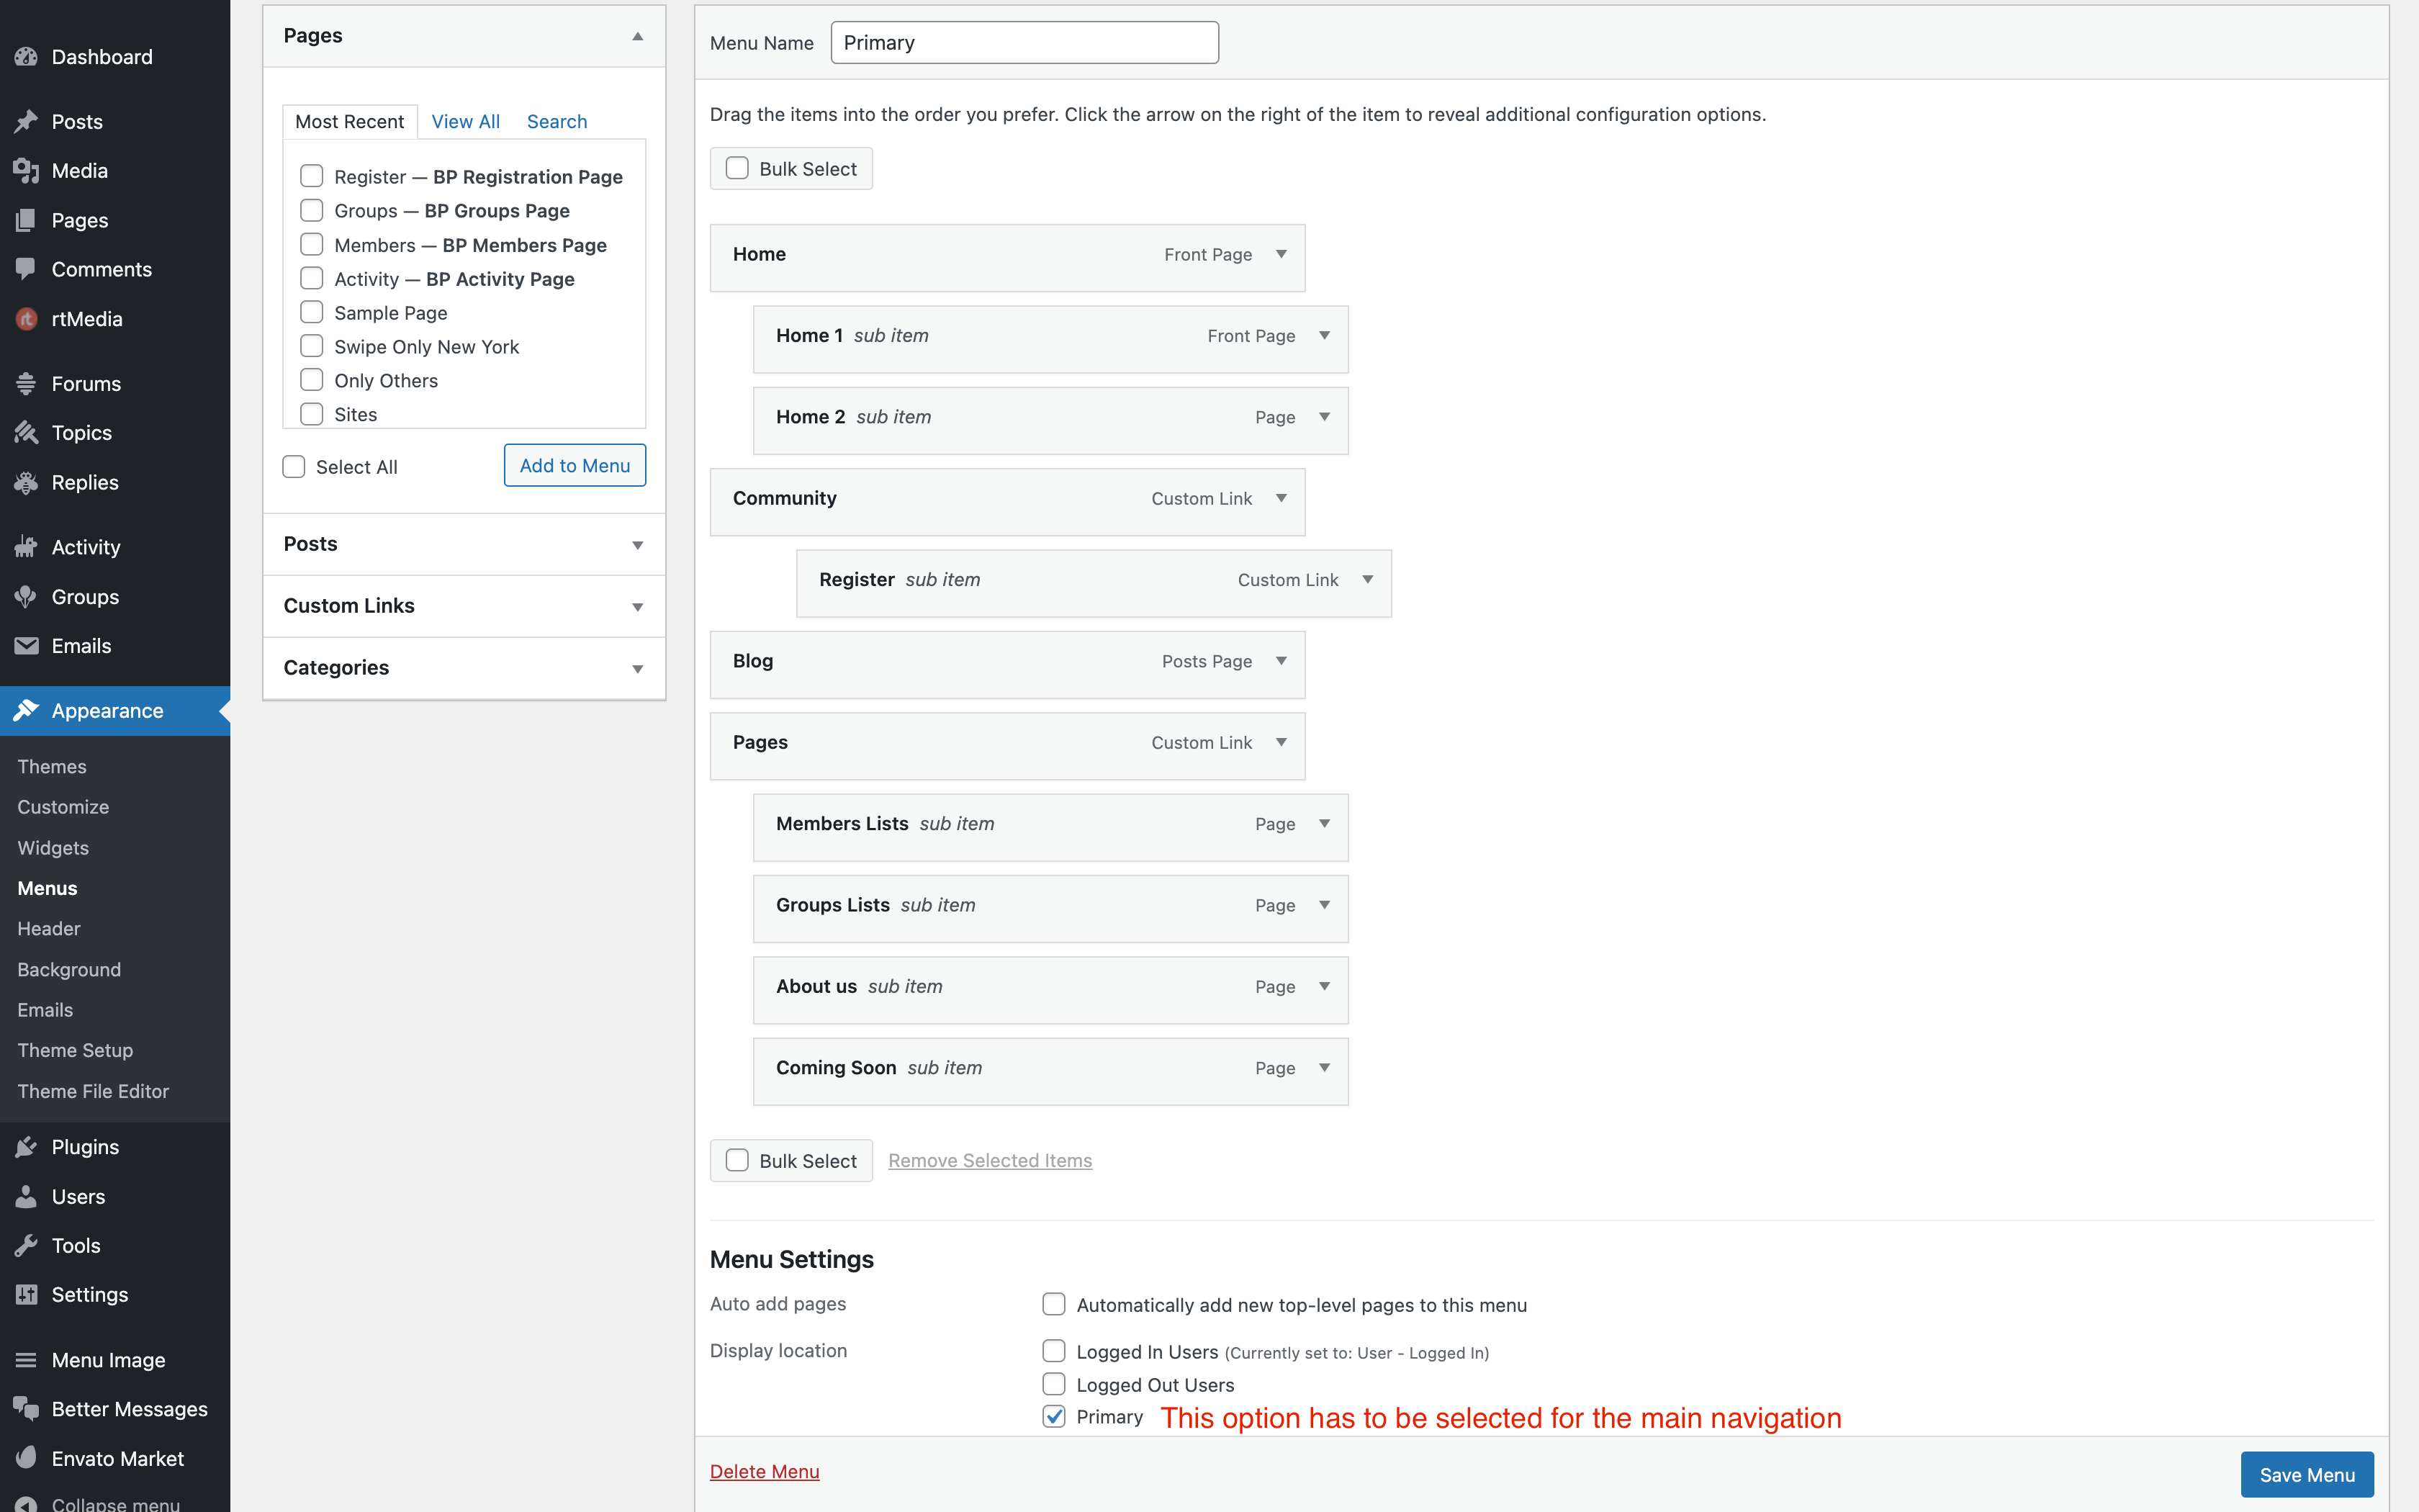Enable automatically add new top-level pages
This screenshot has width=2419, height=1512.
tap(1053, 1304)
